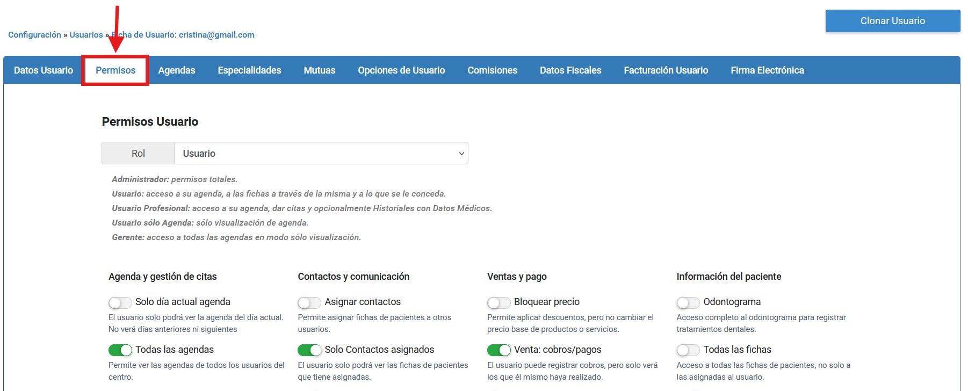Select the Permisos tab
Viewport: 968px width, 391px height.
(115, 70)
